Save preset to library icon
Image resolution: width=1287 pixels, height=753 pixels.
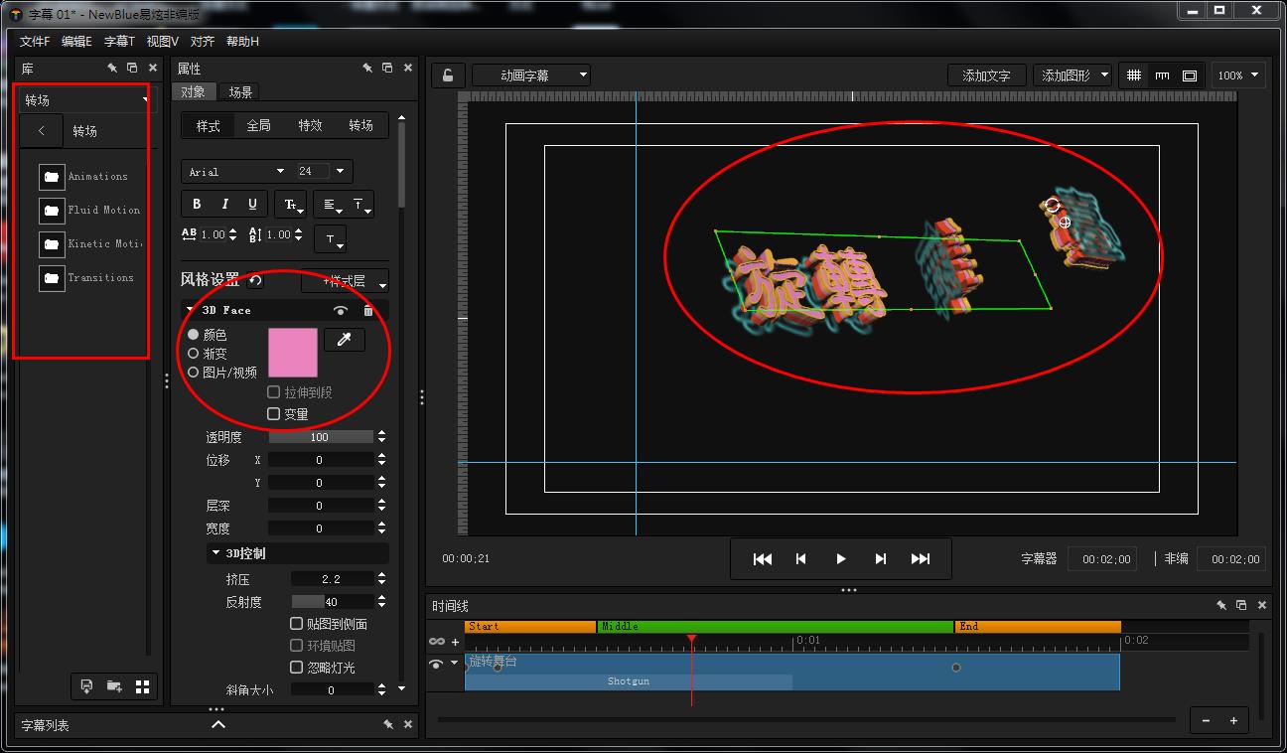click(x=86, y=686)
